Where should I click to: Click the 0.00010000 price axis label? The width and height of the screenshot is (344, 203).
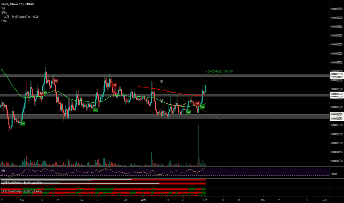pyautogui.click(x=337, y=54)
